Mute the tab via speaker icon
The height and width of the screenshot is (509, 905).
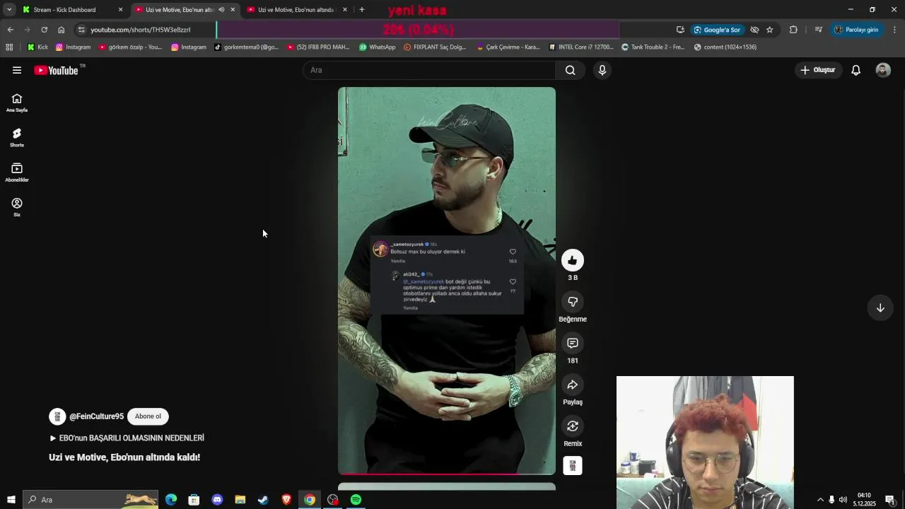(x=221, y=10)
